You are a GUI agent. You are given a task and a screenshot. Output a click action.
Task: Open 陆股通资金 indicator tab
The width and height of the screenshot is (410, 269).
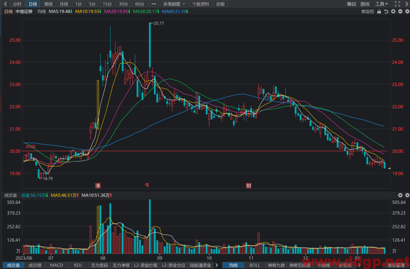tap(201, 265)
